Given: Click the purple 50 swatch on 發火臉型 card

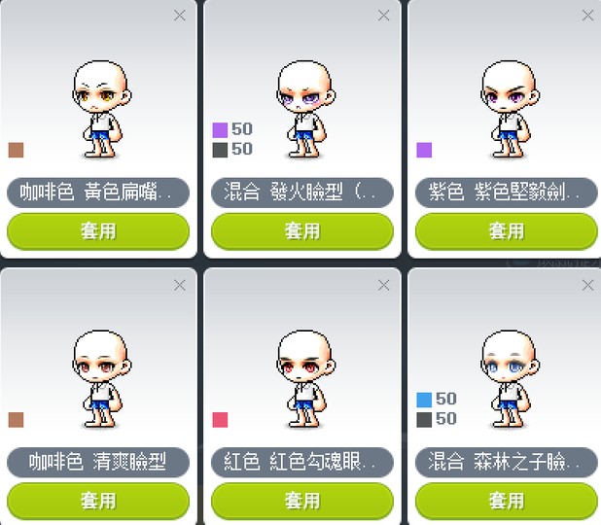Looking at the screenshot, I should 220,130.
